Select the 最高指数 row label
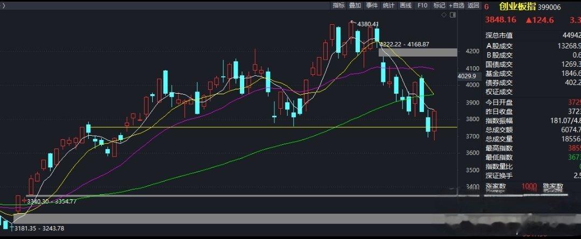The width and height of the screenshot is (581, 239). coord(499,148)
